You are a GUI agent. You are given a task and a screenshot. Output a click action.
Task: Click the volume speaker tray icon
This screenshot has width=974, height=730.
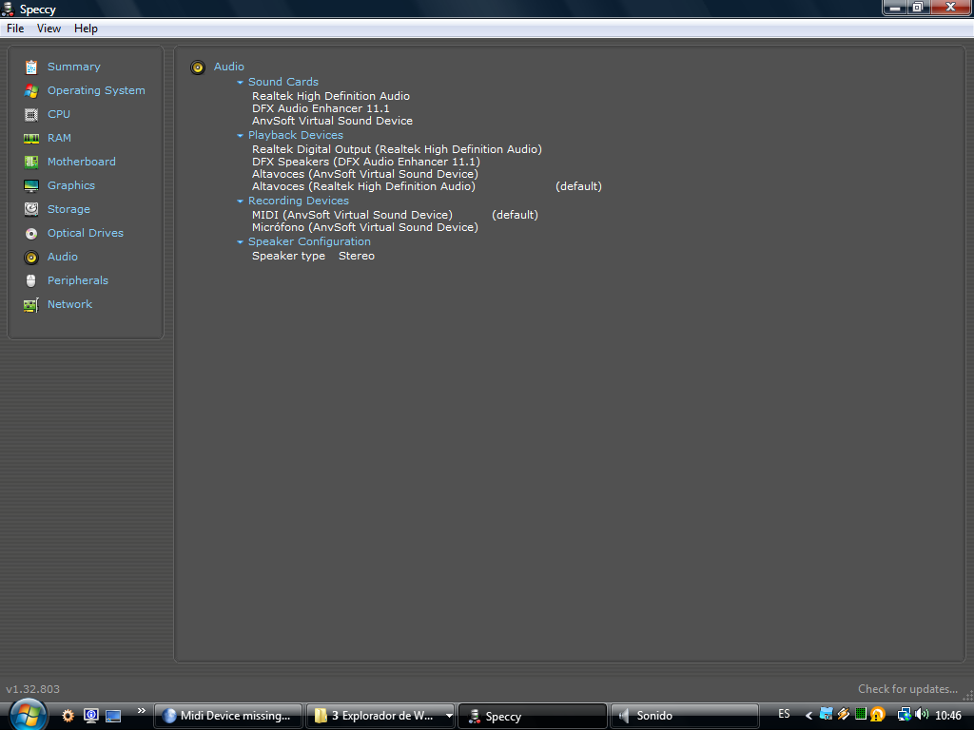pos(922,715)
